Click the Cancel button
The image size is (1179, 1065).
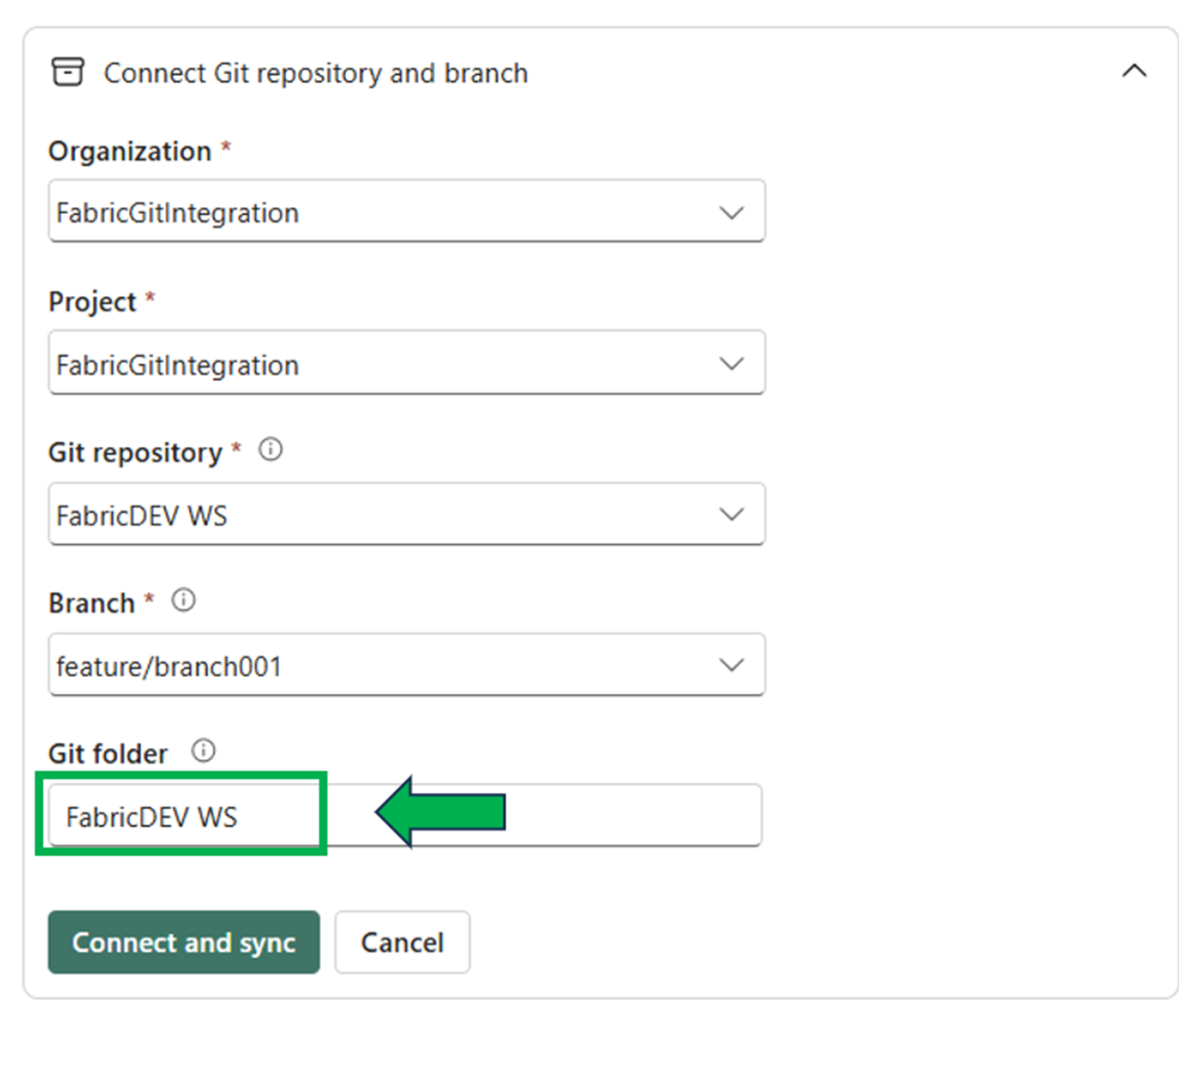pyautogui.click(x=402, y=942)
